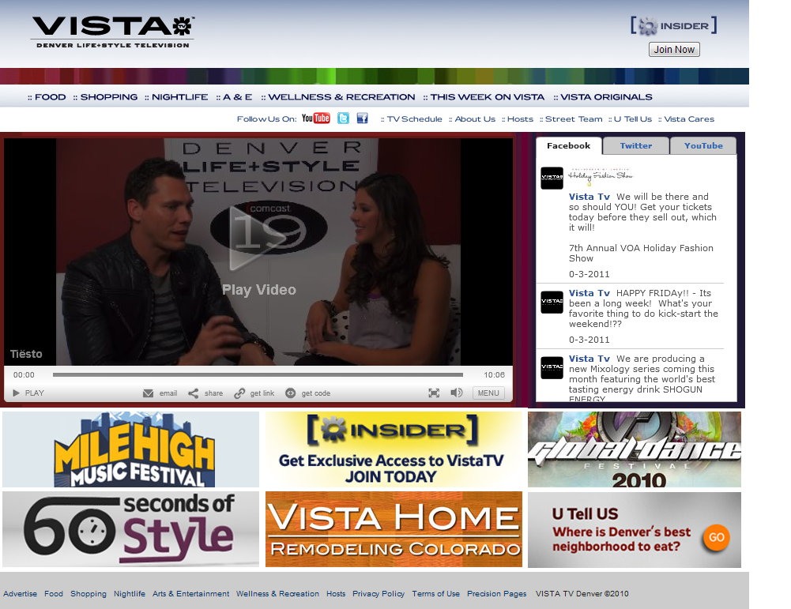Click Vista Tv name on HAPPY FRIDAY post
791x609 pixels.
tap(589, 293)
